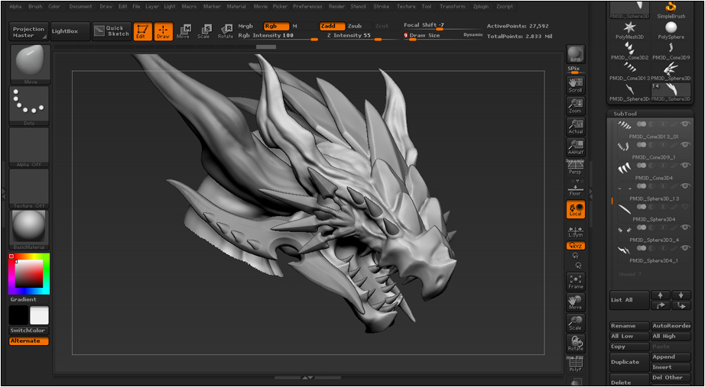This screenshot has height=387, width=705.
Task: Open the Zplugin menu
Action: 481,7
